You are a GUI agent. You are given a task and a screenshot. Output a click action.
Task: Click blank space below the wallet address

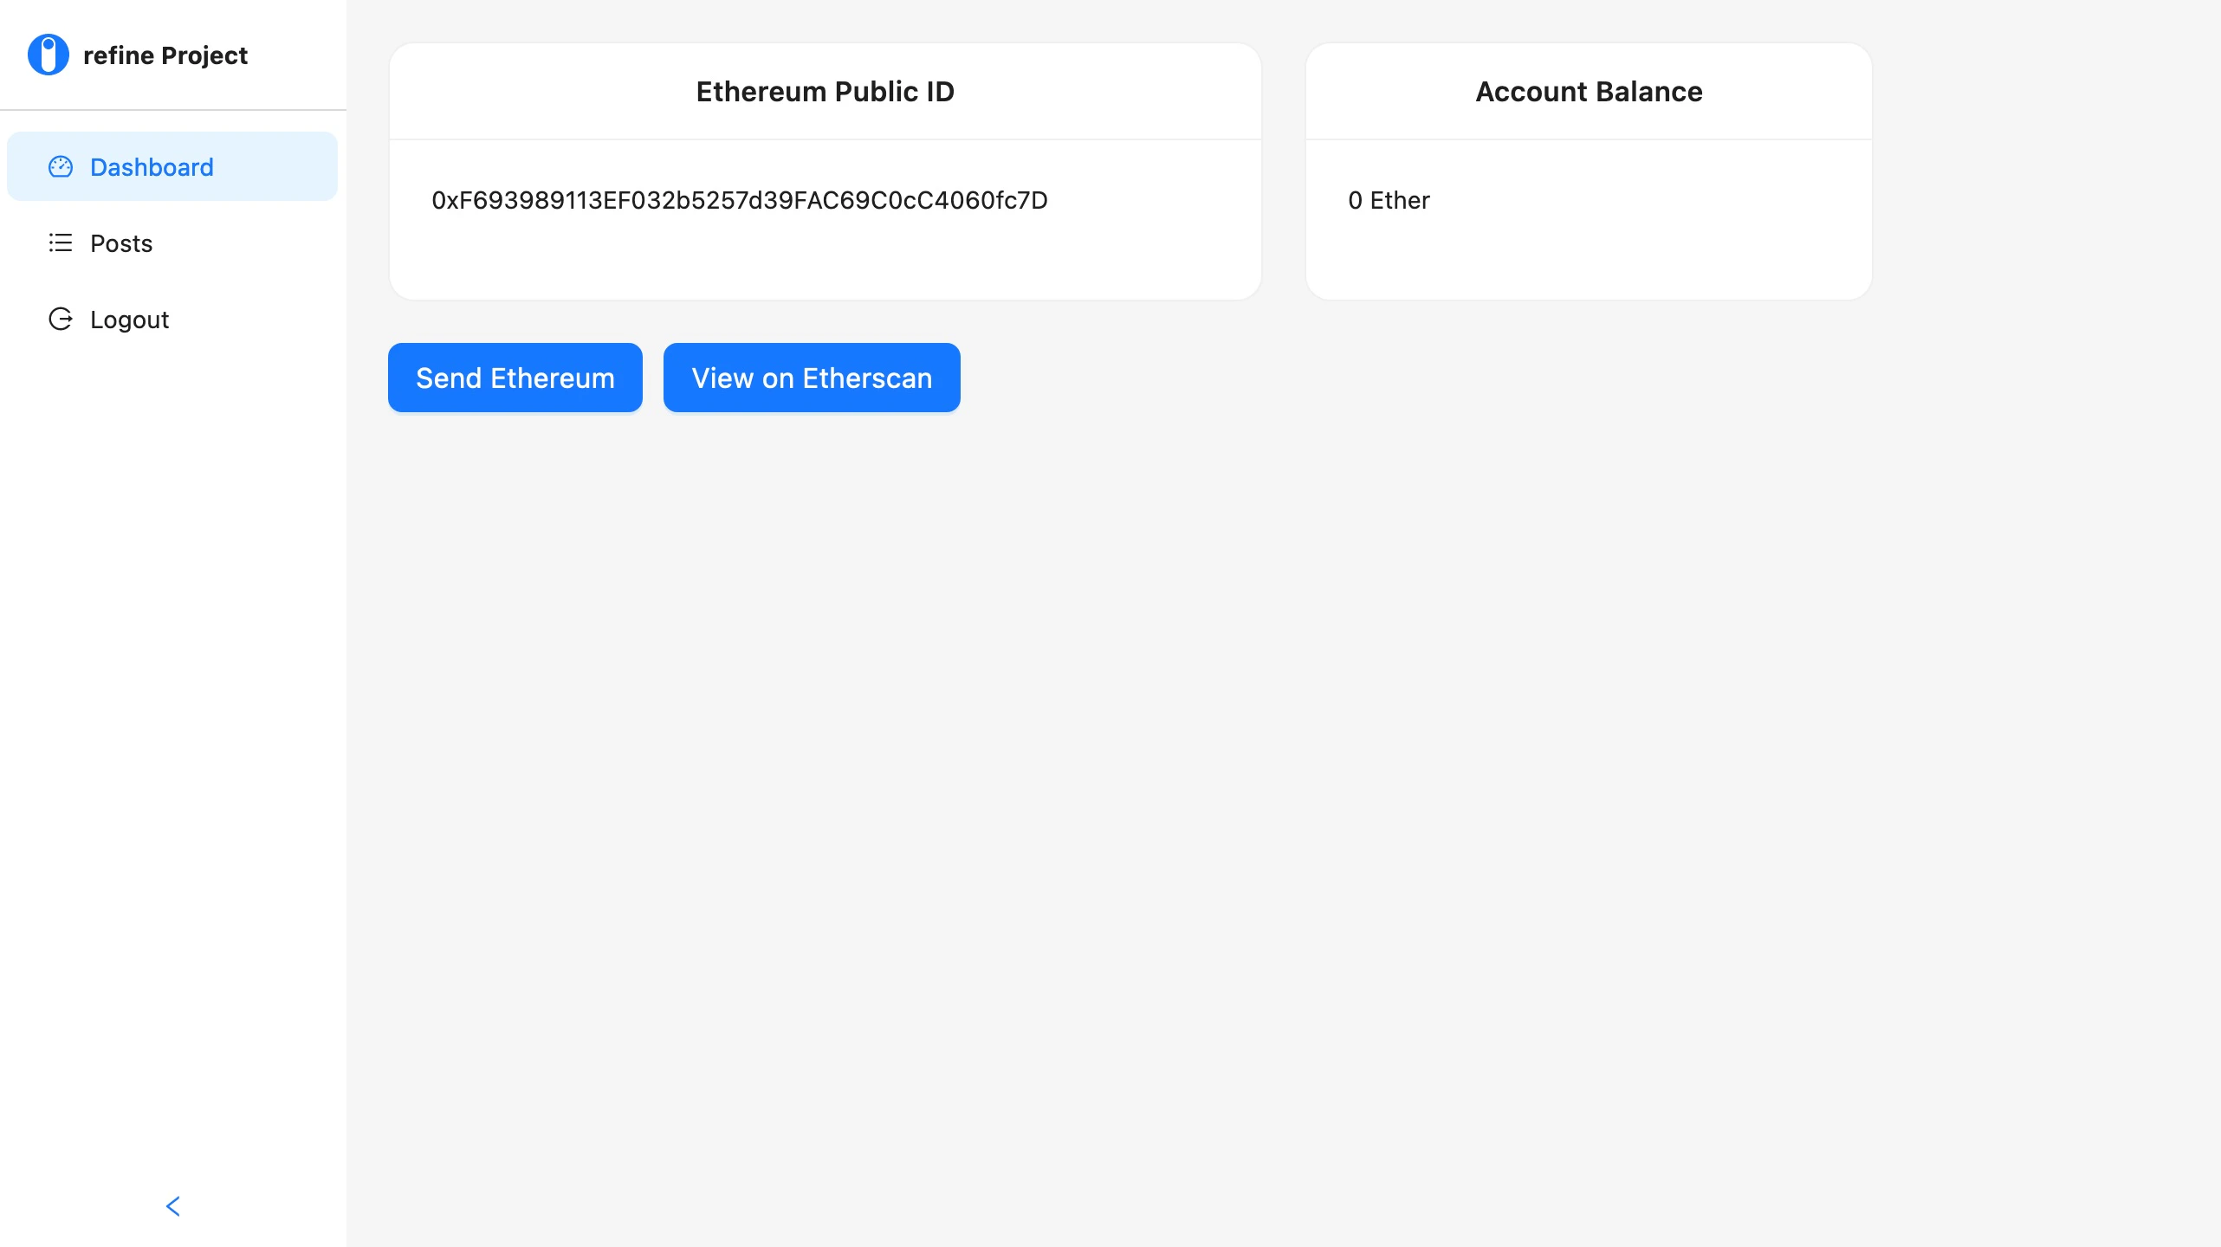point(825,260)
